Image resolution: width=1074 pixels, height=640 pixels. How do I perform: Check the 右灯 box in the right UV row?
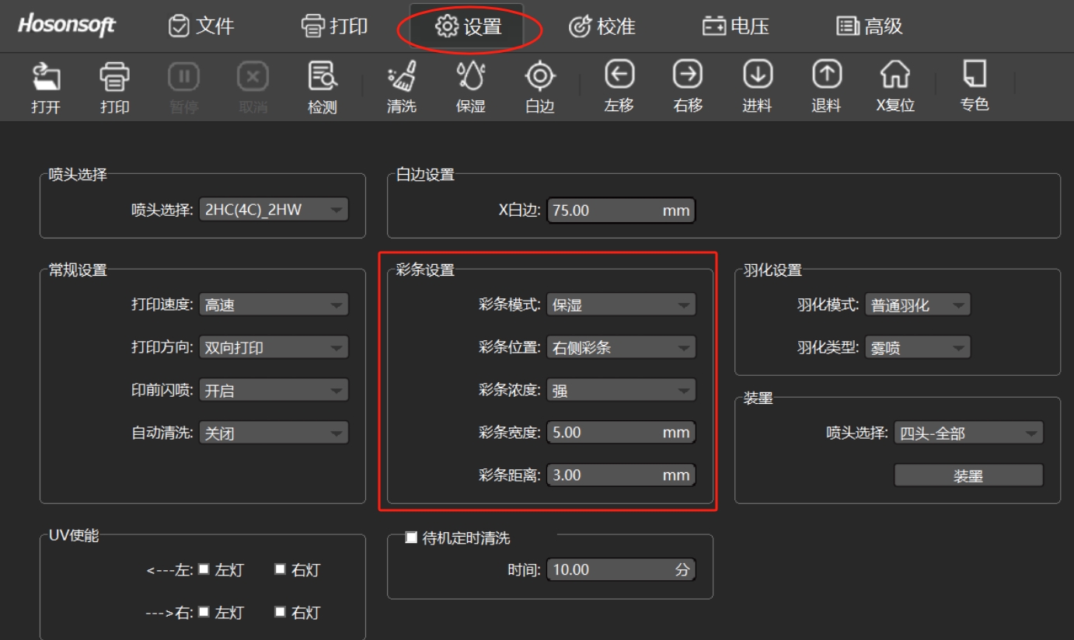click(x=281, y=612)
